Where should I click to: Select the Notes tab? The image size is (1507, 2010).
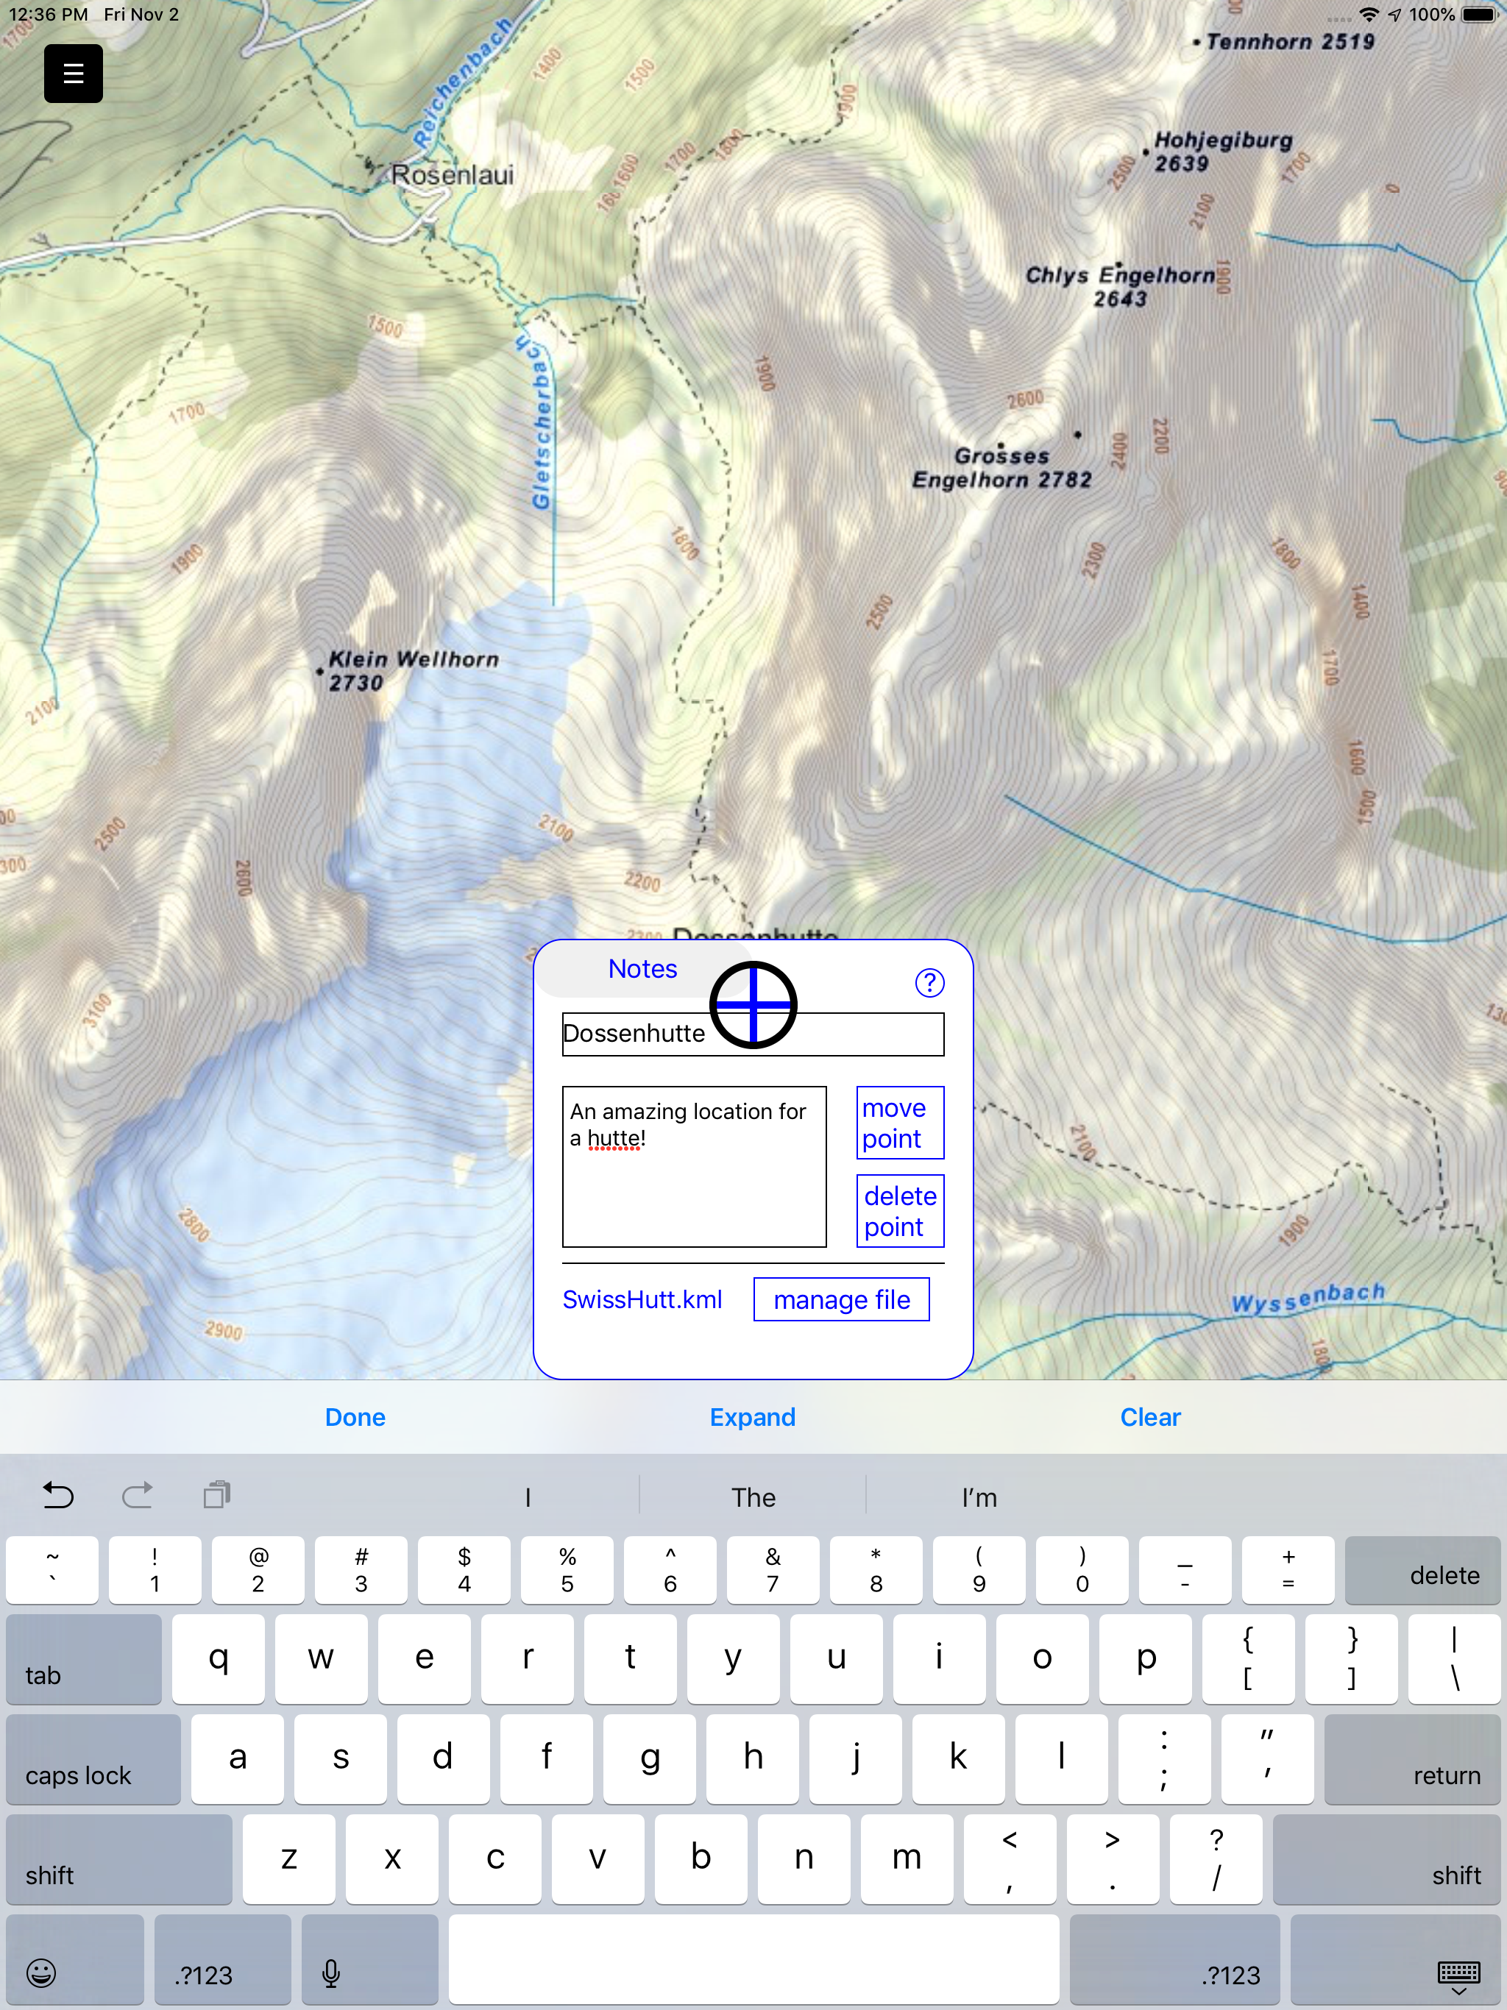pos(642,969)
